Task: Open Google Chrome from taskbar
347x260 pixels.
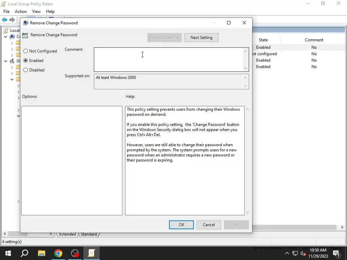Action: [58, 253]
